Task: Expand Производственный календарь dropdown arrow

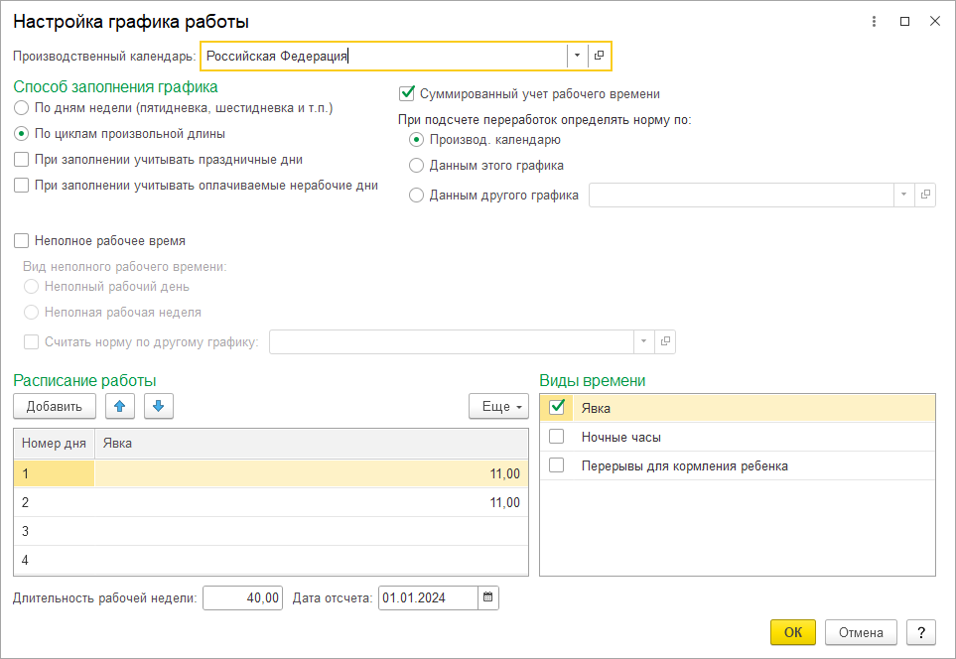Action: click(577, 57)
